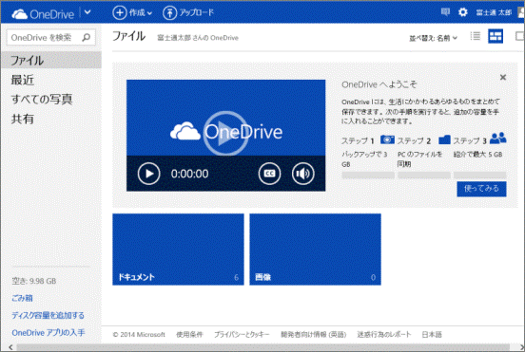Click the 迷惑行為のレポート footer link
The image size is (525, 352).
click(x=384, y=334)
